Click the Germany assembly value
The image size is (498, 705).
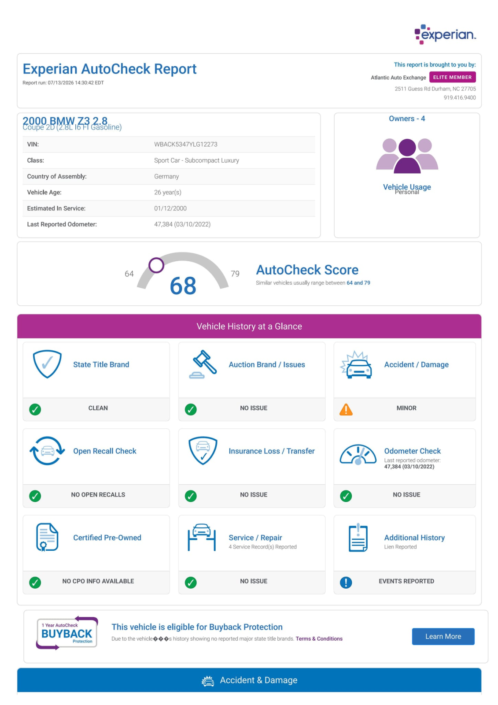click(x=166, y=176)
